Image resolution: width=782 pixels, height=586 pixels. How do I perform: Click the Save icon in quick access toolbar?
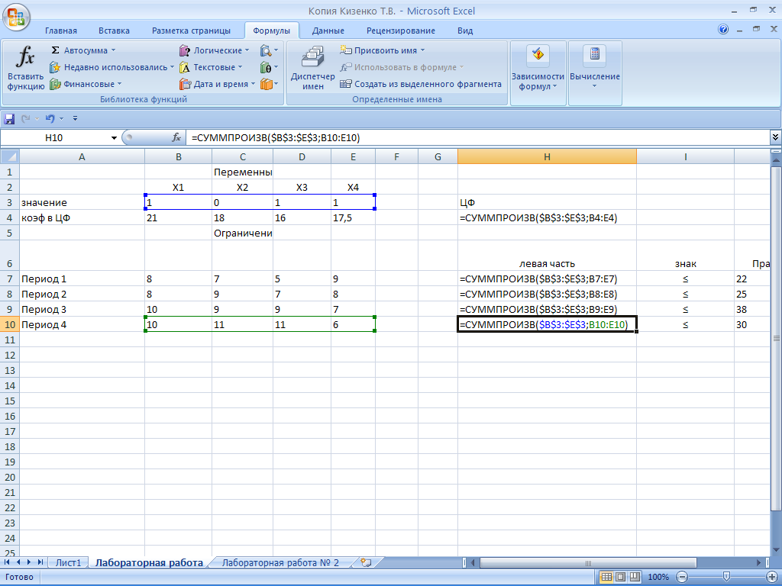pyautogui.click(x=9, y=118)
